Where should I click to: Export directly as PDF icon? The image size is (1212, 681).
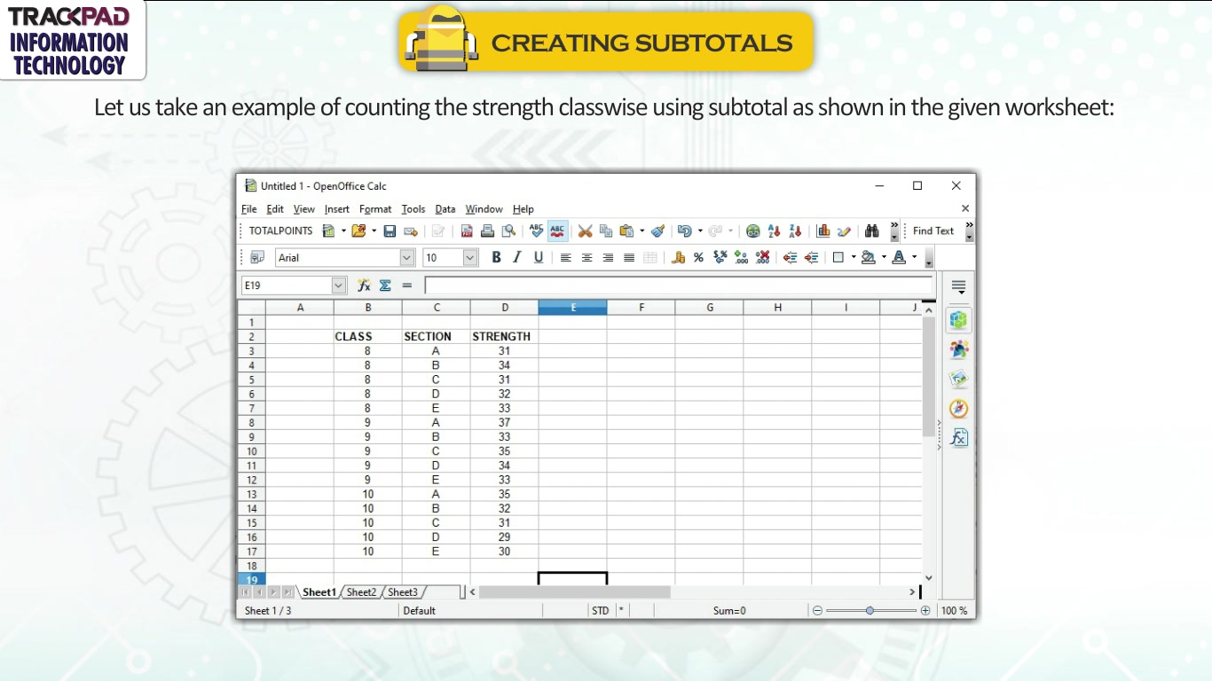tap(467, 231)
